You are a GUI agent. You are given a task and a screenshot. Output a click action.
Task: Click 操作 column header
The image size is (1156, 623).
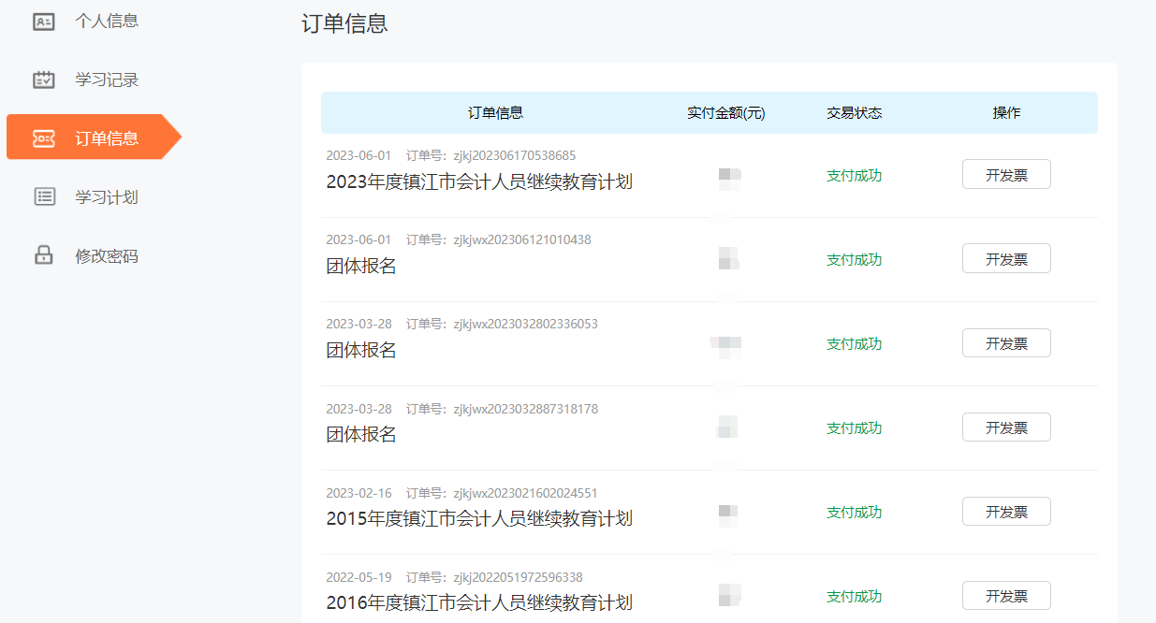pos(1006,112)
